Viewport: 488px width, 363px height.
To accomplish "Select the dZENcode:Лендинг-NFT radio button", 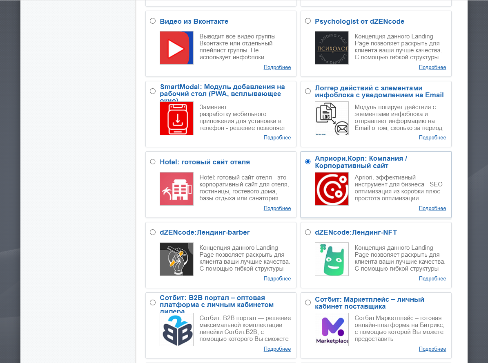I will click(308, 232).
